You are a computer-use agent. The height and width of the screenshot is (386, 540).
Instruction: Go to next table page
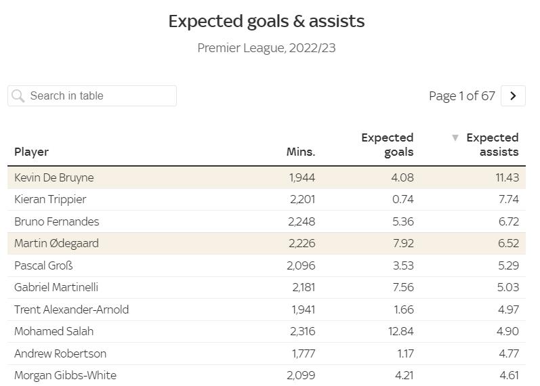[513, 96]
